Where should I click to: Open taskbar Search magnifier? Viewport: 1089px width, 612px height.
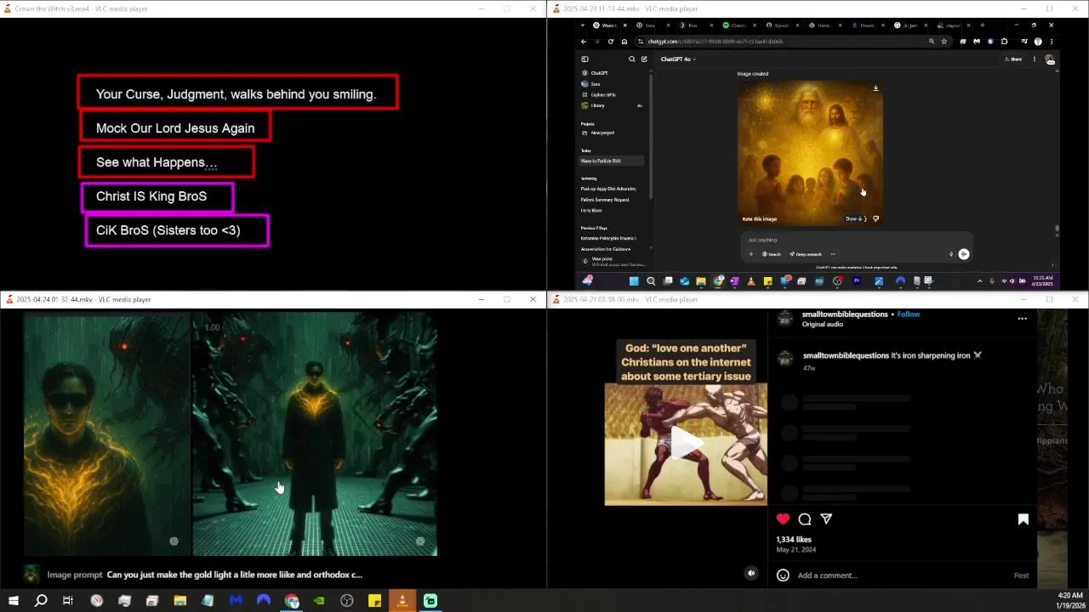click(x=41, y=601)
